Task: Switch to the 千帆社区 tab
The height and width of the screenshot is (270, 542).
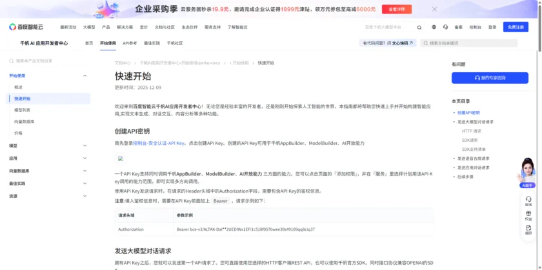Action: [x=175, y=44]
